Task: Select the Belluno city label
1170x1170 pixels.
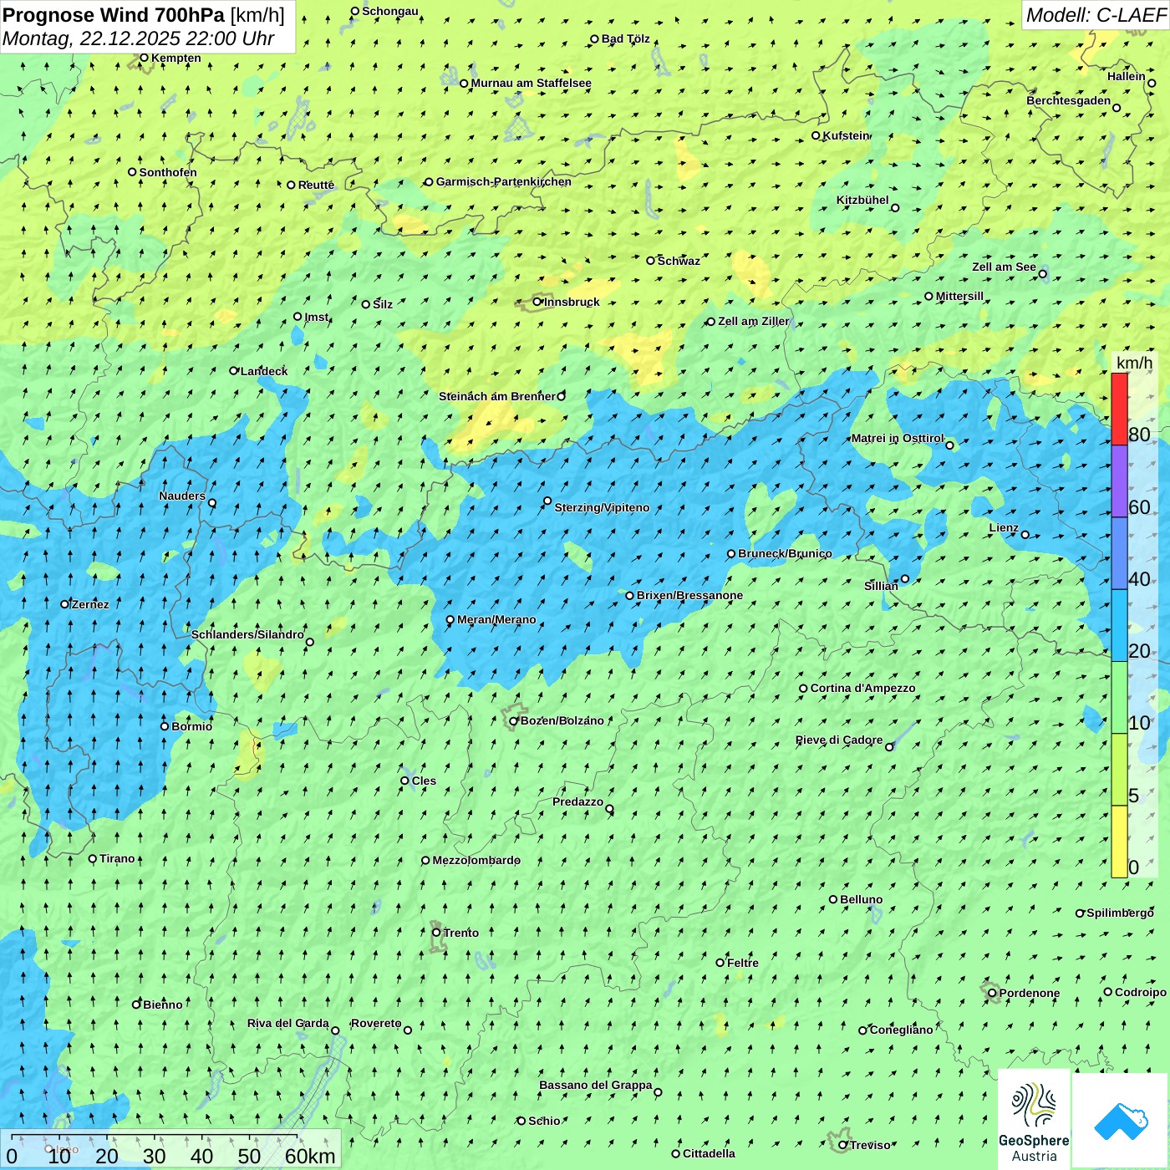Action: 861,899
